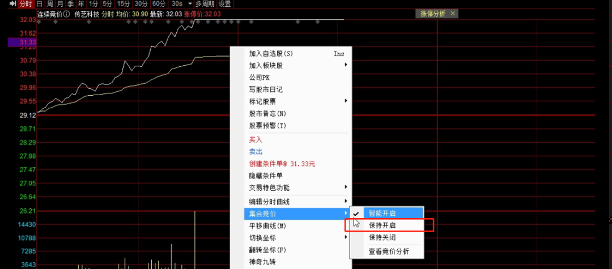Click the 14430 volume axis value
The width and height of the screenshot is (612, 269).
(x=27, y=225)
